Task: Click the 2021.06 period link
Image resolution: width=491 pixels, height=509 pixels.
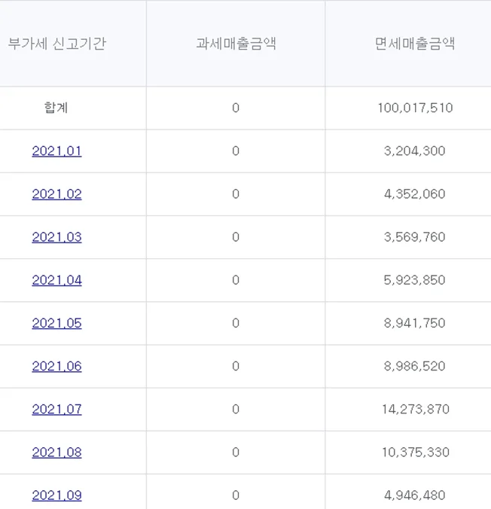Action: pyautogui.click(x=56, y=366)
